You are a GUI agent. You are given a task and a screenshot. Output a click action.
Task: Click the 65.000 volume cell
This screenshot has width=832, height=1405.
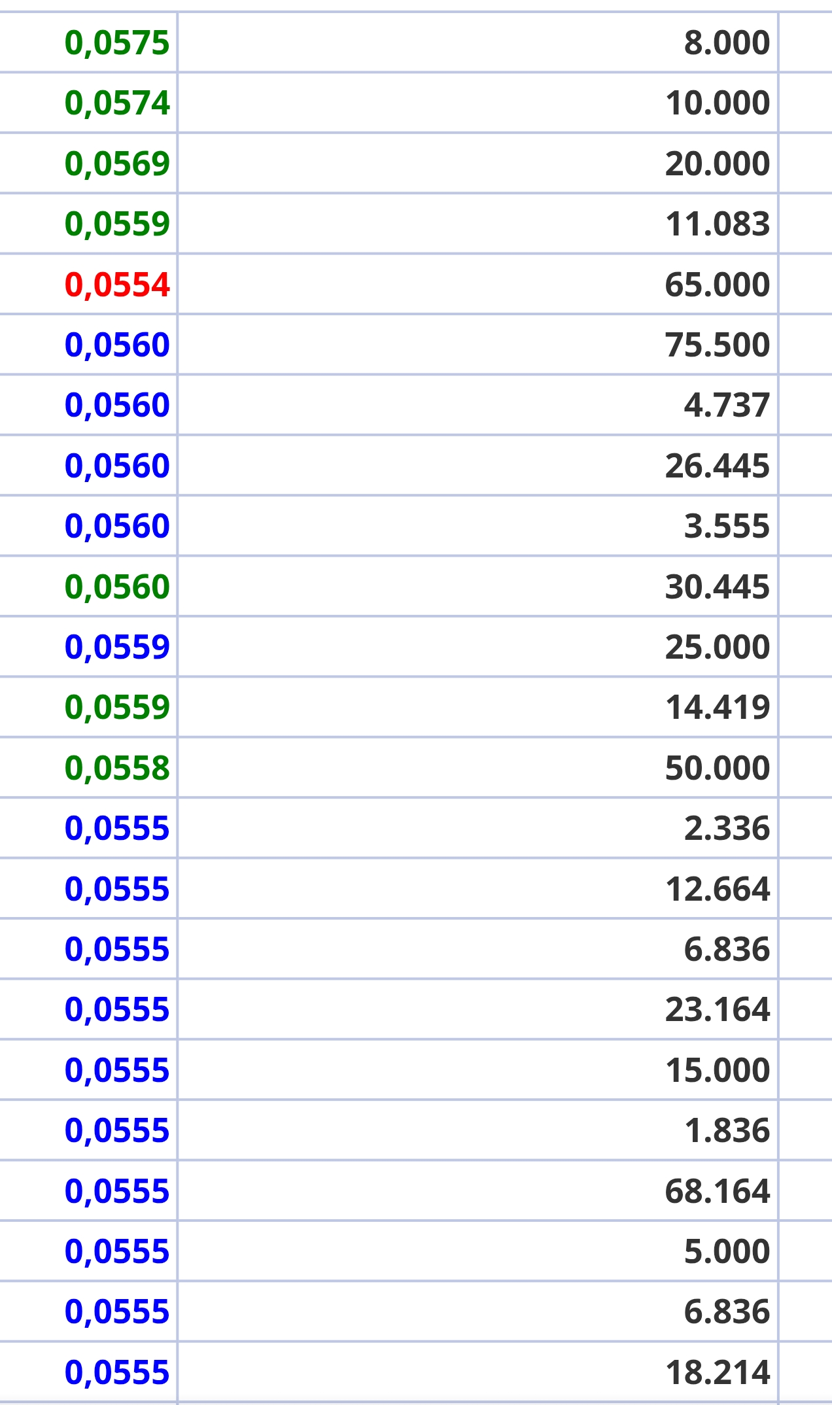tap(717, 285)
